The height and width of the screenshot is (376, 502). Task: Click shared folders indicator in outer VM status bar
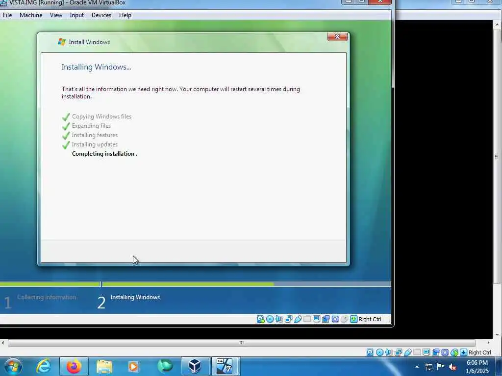[x=417, y=352]
